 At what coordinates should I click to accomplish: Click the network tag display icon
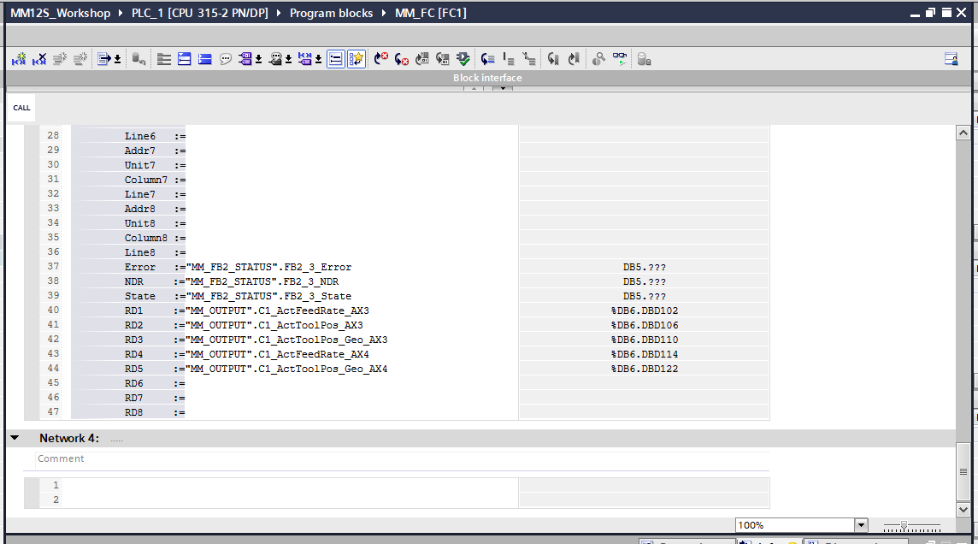[x=305, y=59]
